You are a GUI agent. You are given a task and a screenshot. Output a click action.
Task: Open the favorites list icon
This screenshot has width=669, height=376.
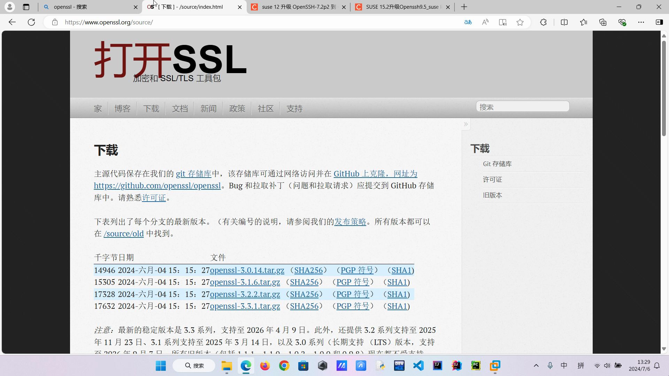[x=584, y=22]
